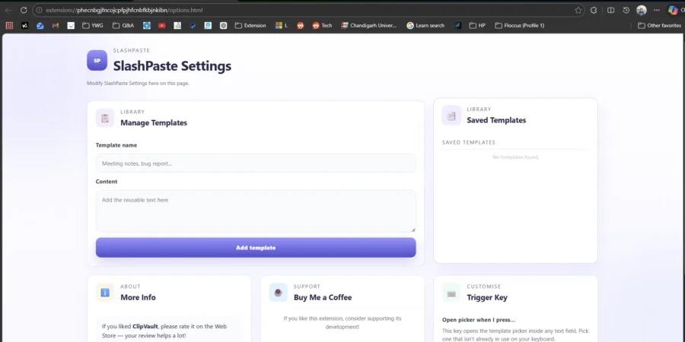
Task: Click the Saved Templates library icon
Action: point(451,116)
